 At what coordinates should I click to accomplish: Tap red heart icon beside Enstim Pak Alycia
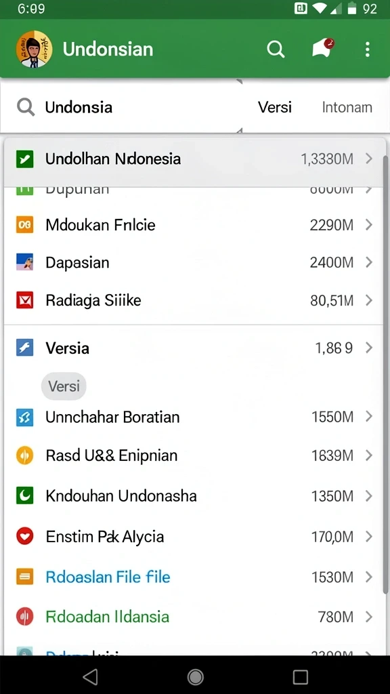25,537
